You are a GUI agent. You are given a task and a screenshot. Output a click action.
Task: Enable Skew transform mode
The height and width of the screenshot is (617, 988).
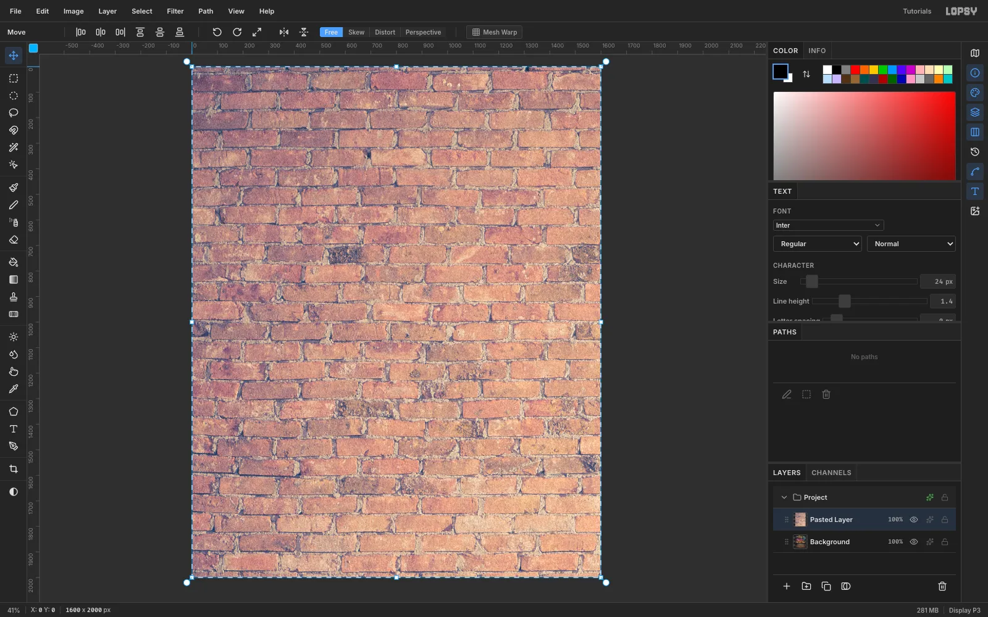[x=356, y=32]
